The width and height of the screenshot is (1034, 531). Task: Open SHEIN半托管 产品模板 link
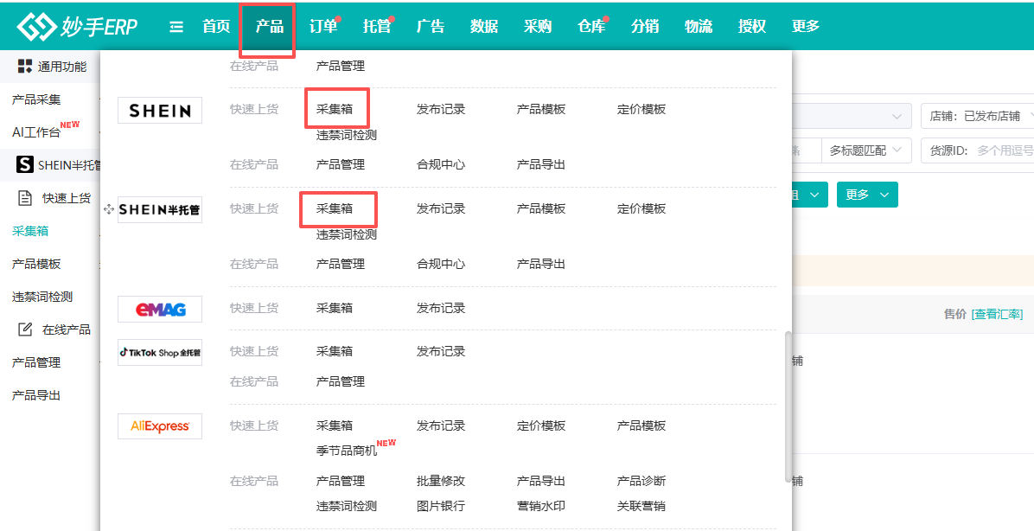coord(541,208)
